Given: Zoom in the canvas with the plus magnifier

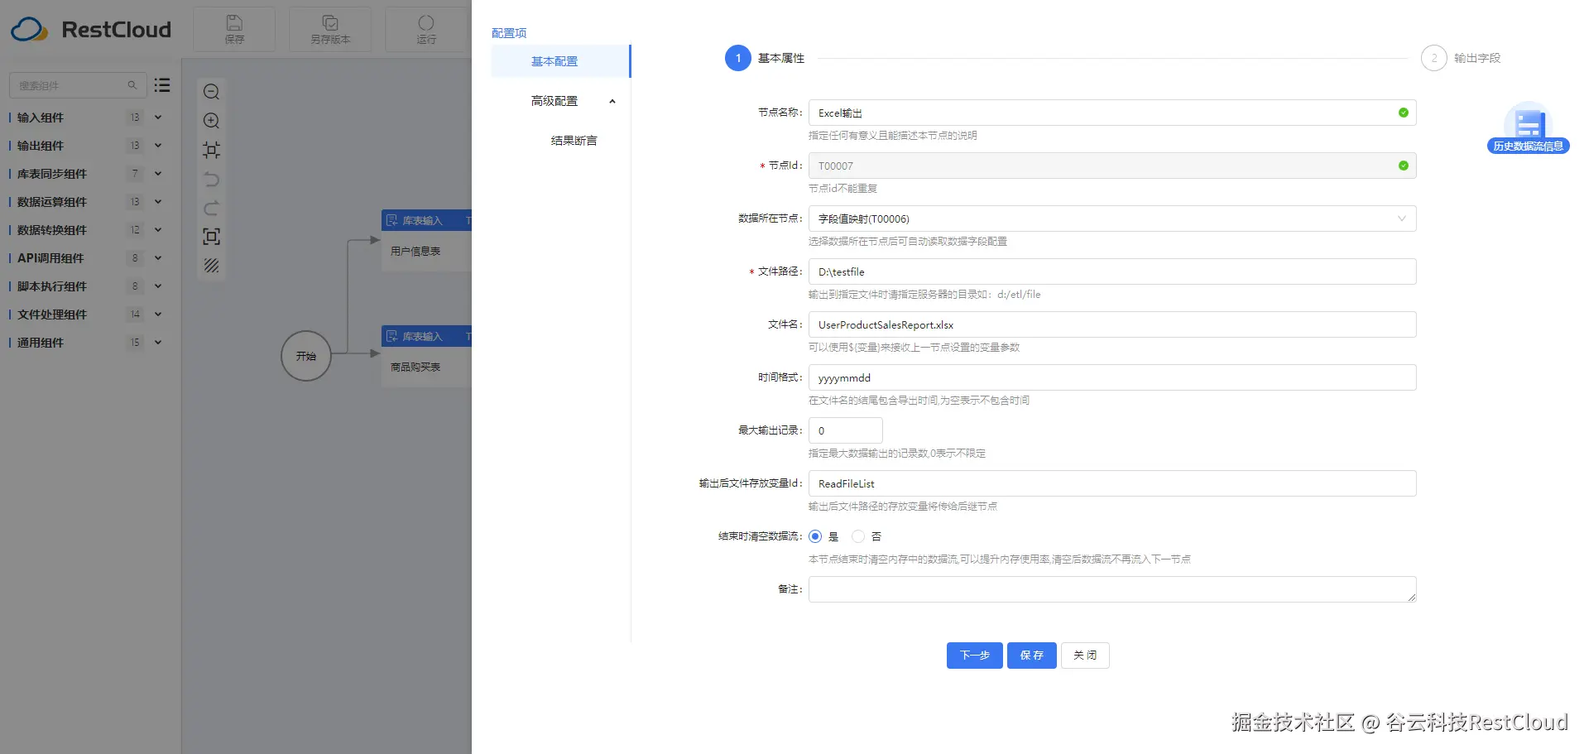Looking at the screenshot, I should [212, 121].
